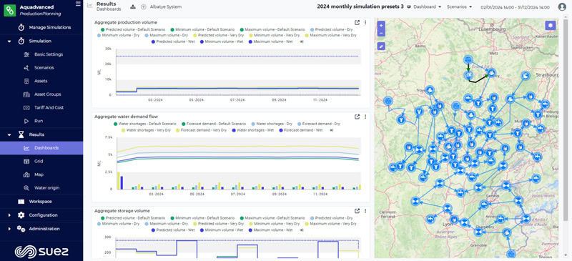Expand water demand flow legend arrow
Image resolution: width=572 pixels, height=261 pixels.
332,130
